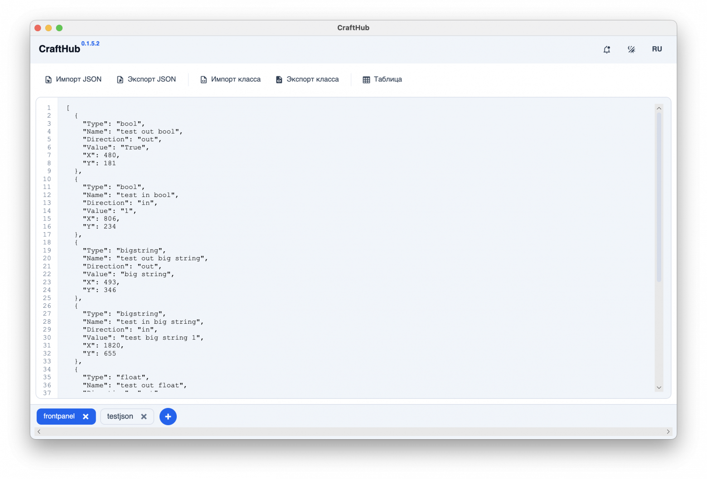Screen dimensions: 707x479
Task: Toggle the theme icon beside RU
Action: pos(631,49)
